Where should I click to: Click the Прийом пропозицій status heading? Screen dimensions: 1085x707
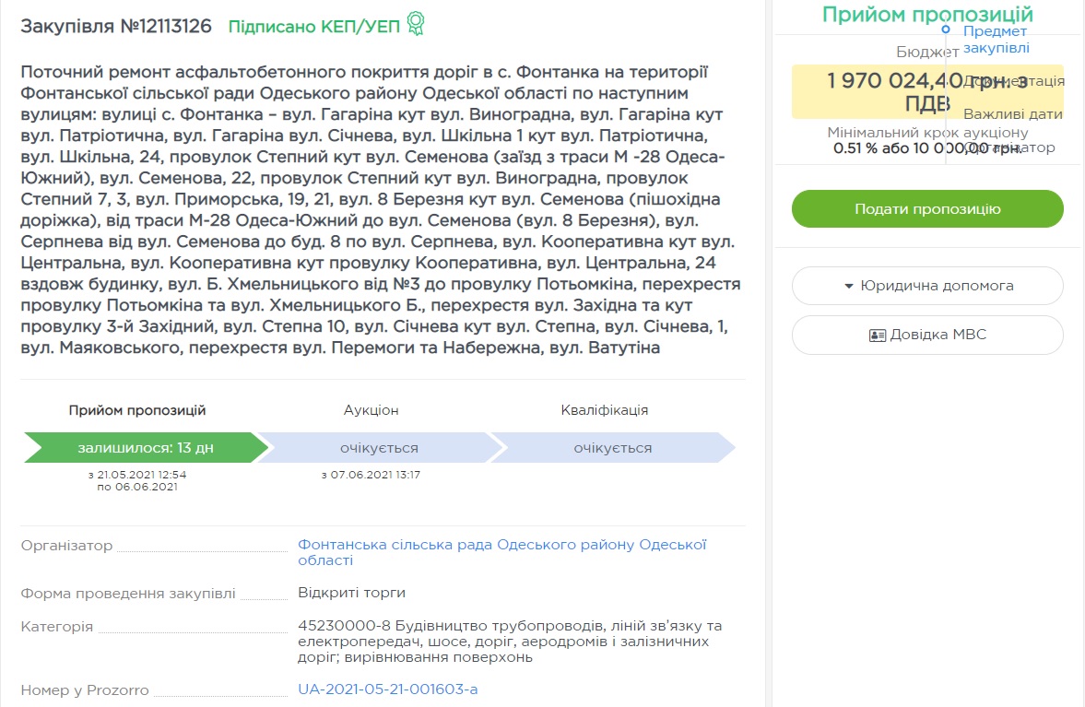coord(927,15)
